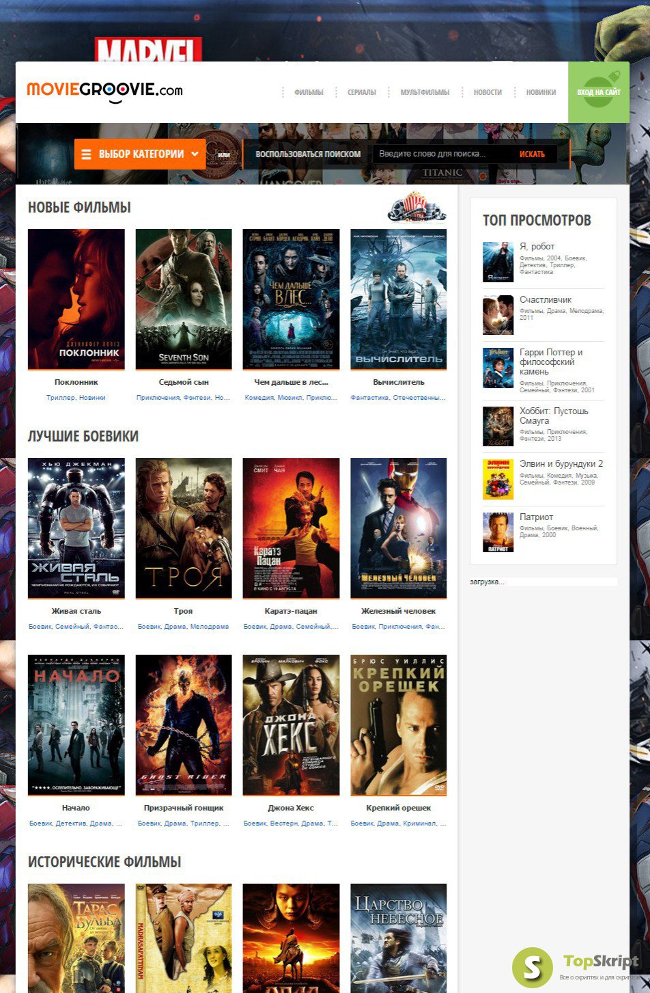Open the Чем дальше в лес poster
This screenshot has width=650, height=993.
291,299
